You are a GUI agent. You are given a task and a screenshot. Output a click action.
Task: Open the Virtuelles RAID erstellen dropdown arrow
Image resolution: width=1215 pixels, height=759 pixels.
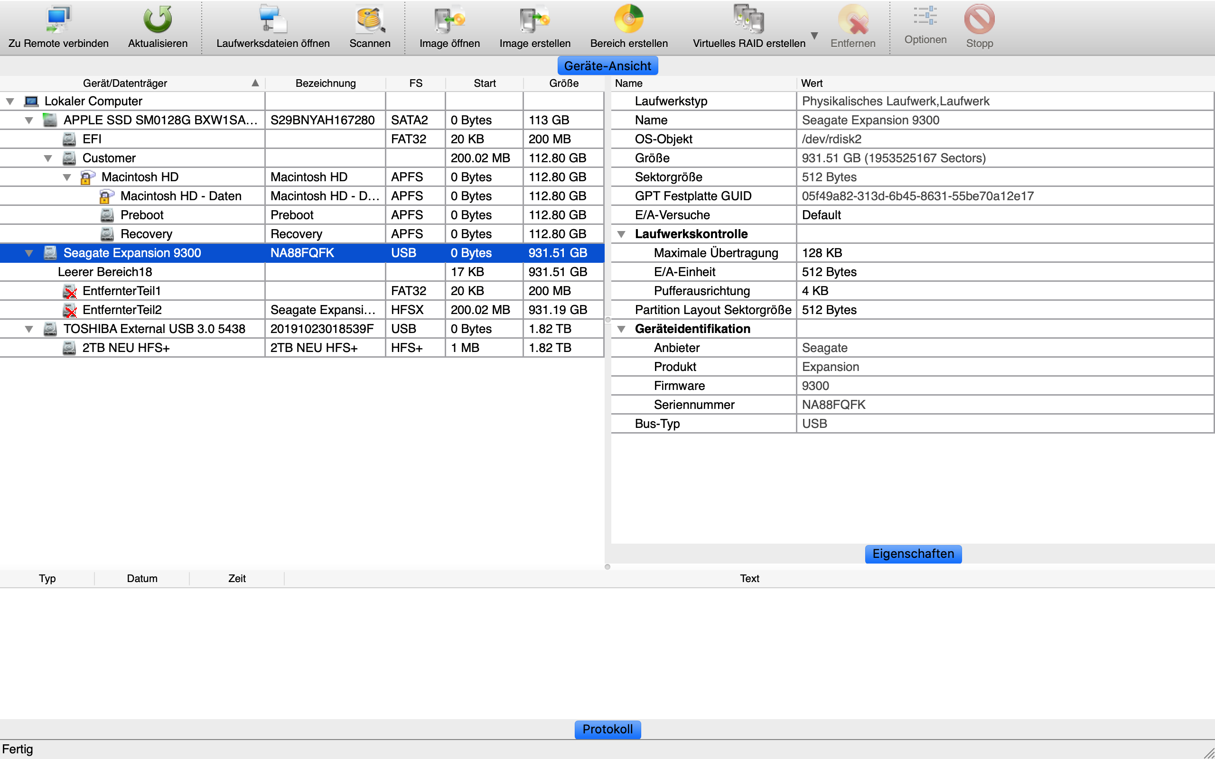(x=814, y=36)
